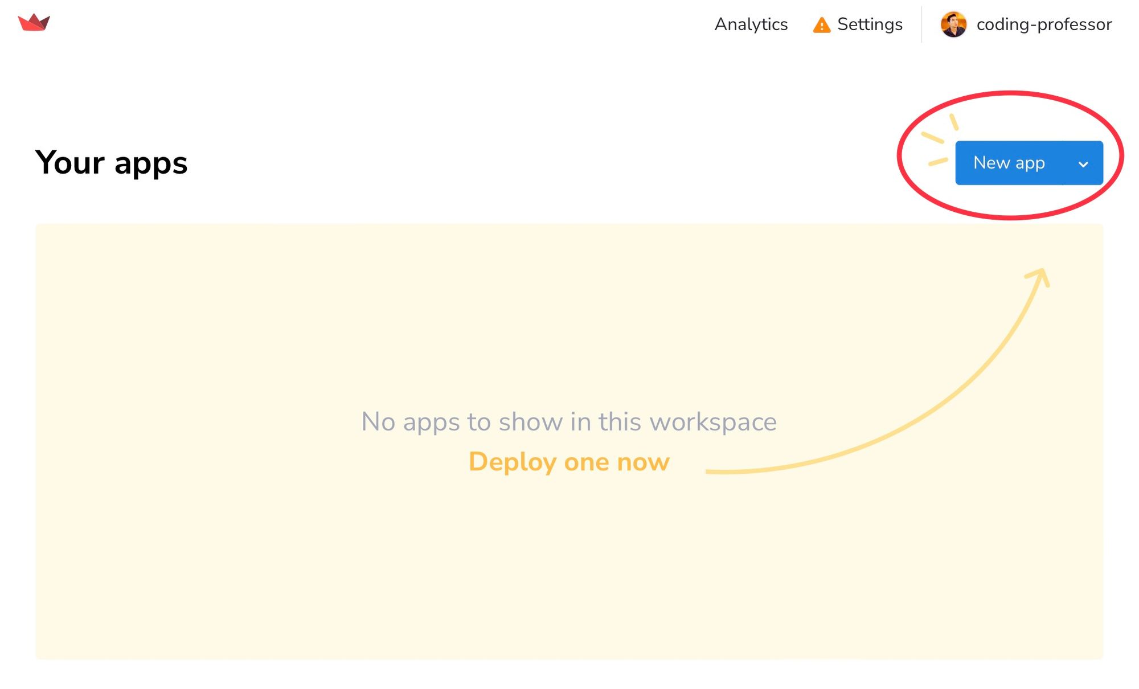1139x689 pixels.
Task: Open the coding-professor account menu
Action: (x=1043, y=24)
